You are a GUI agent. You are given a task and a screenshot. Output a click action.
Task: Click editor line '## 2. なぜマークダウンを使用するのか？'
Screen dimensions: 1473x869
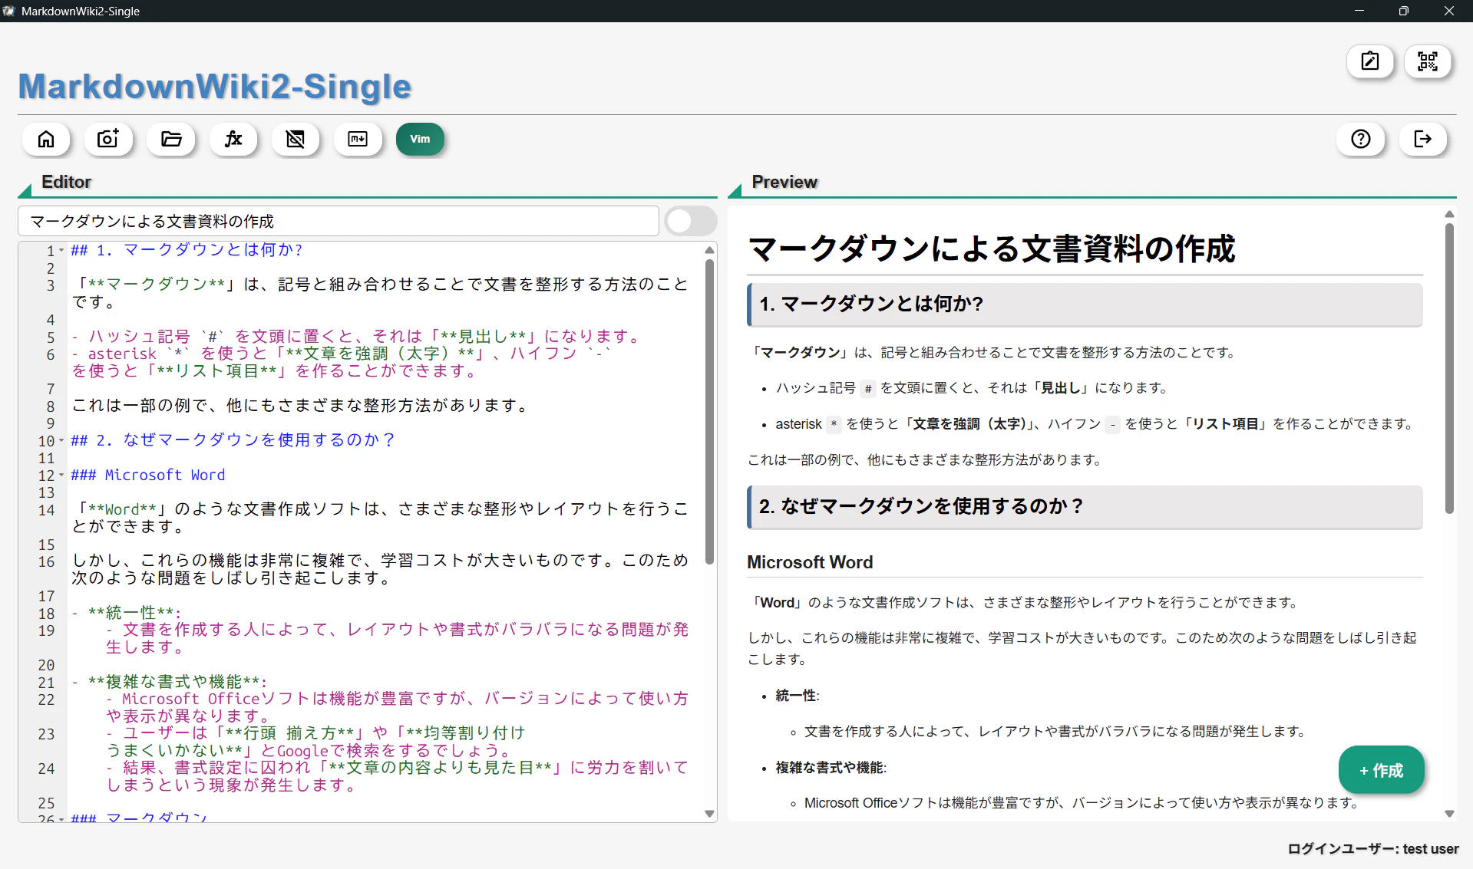click(233, 440)
